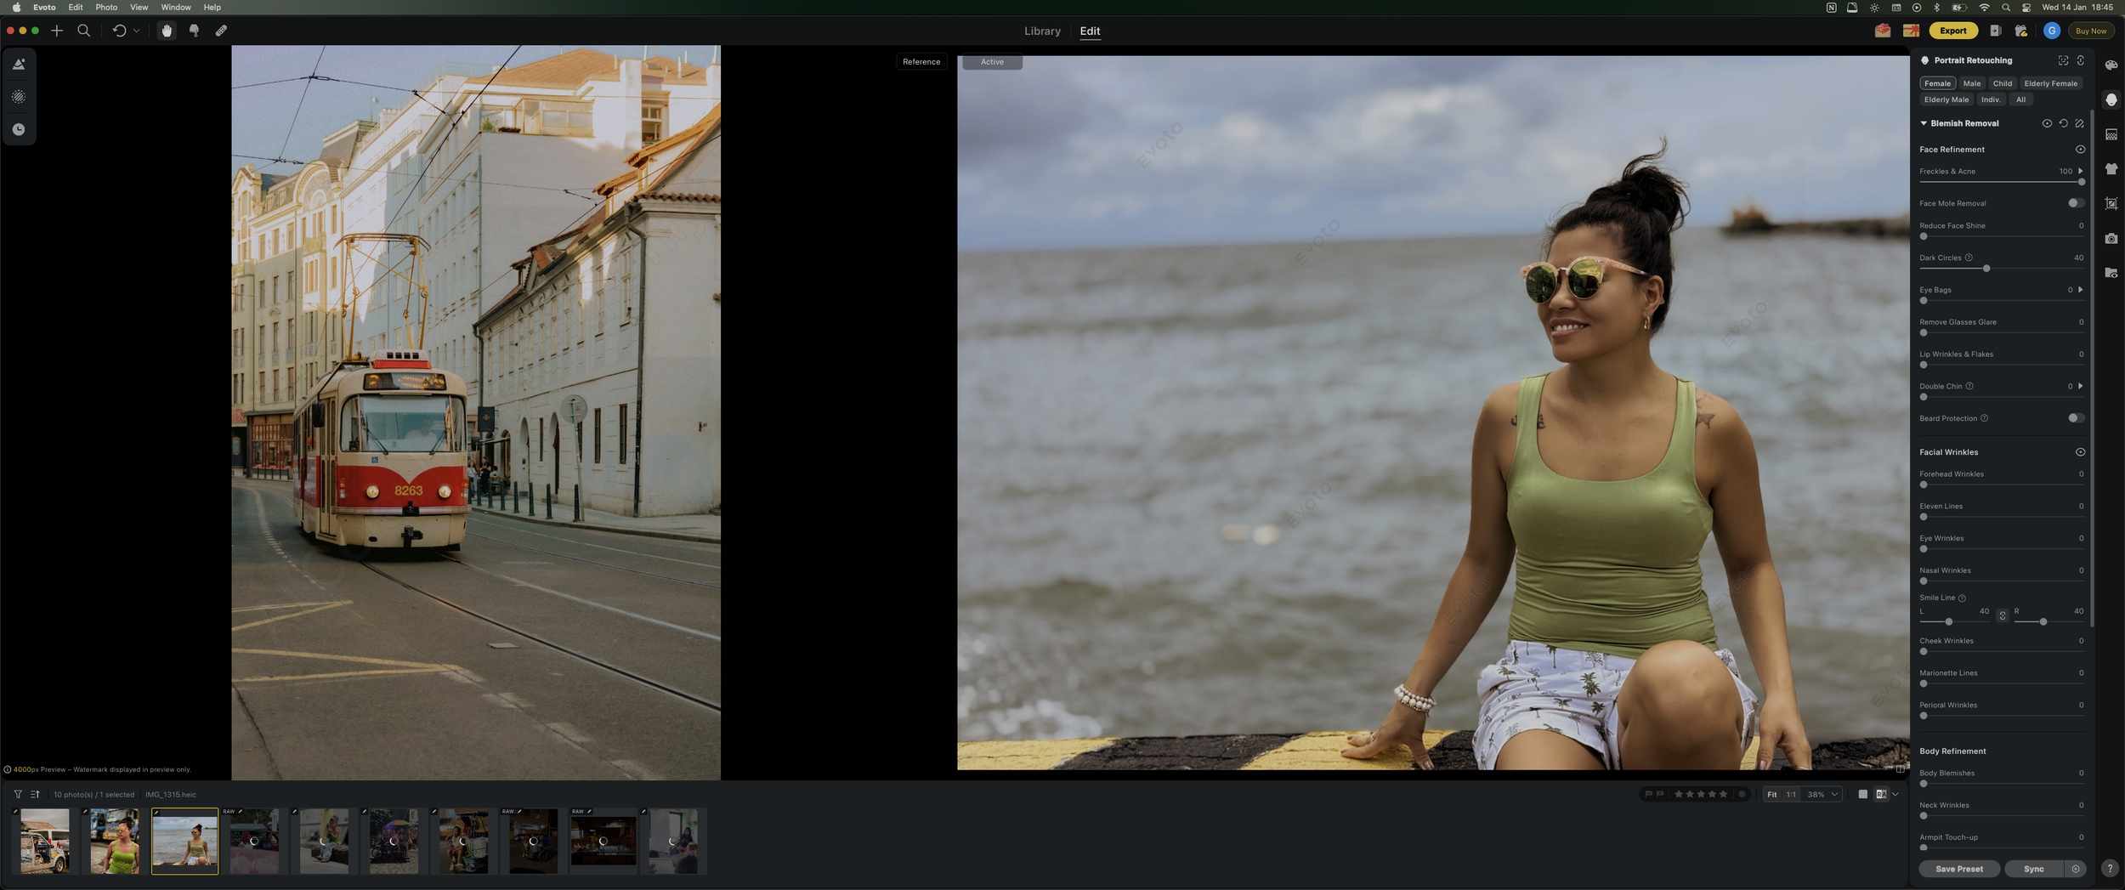This screenshot has height=890, width=2125.
Task: Open the View menu
Action: [139, 7]
